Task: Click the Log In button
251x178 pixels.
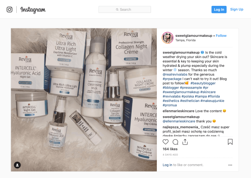Action: (x=219, y=10)
